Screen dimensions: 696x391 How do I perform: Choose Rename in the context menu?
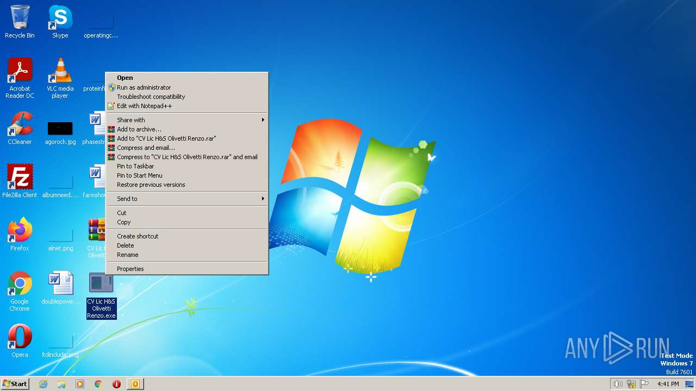(x=187, y=255)
